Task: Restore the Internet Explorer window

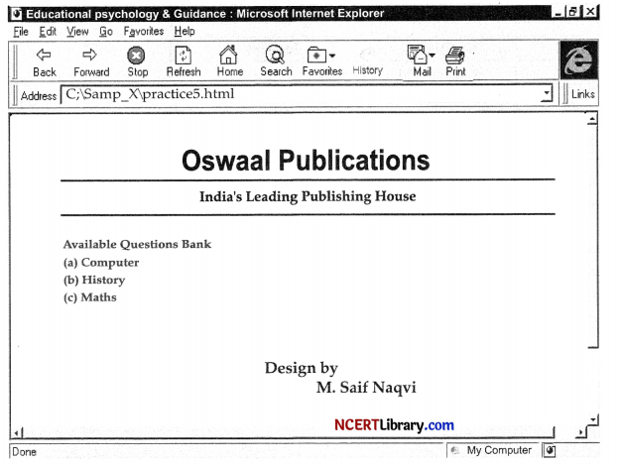Action: (572, 12)
